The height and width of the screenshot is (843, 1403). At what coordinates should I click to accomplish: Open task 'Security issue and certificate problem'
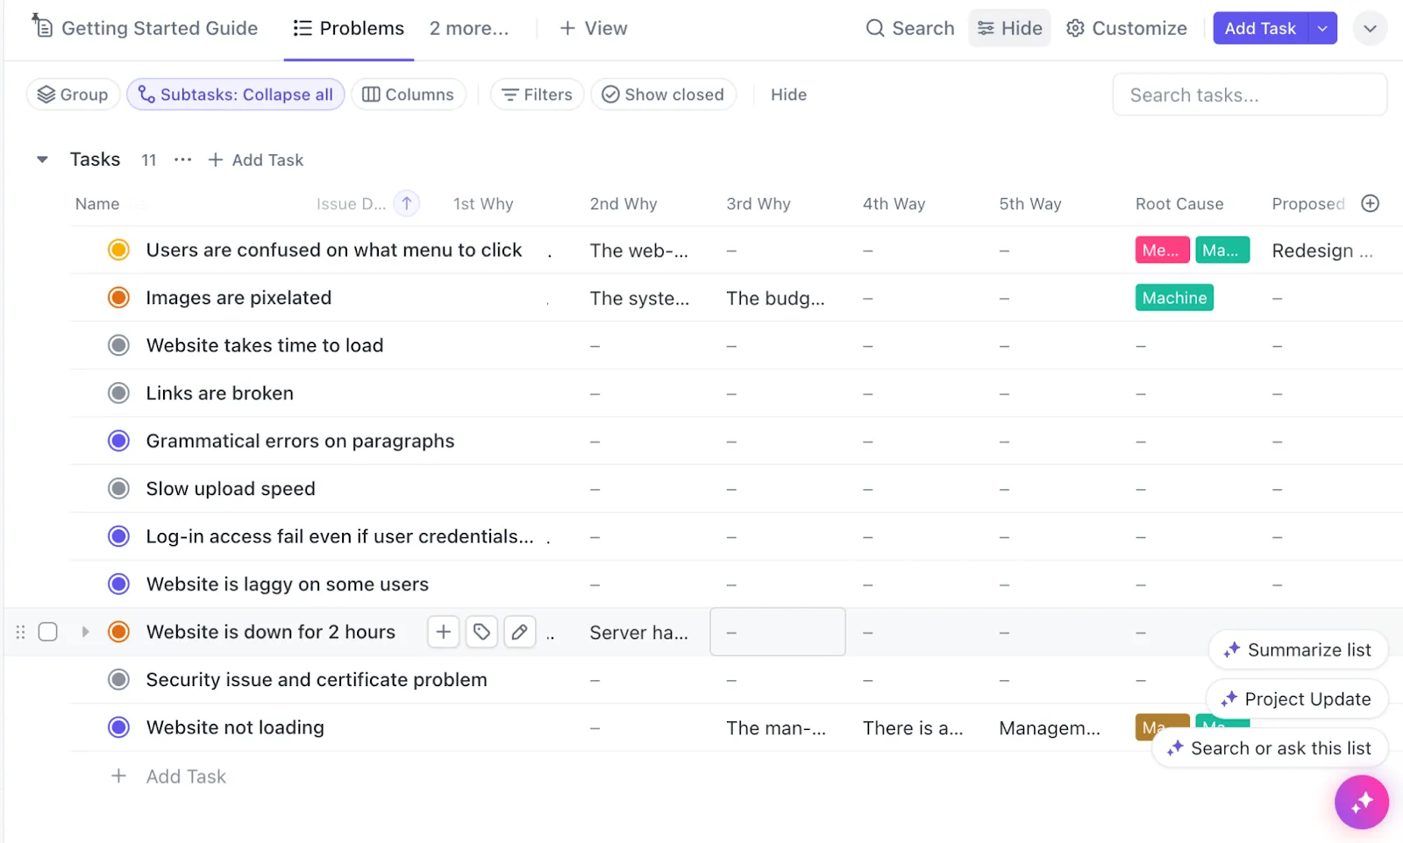click(x=317, y=679)
